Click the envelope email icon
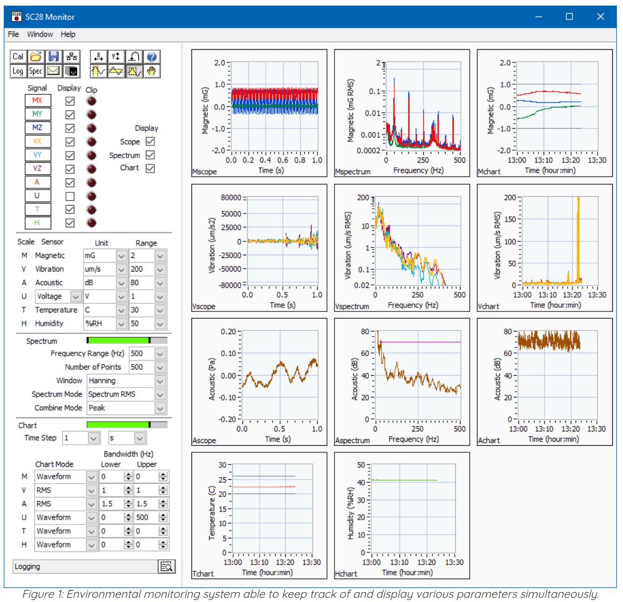The image size is (623, 602). point(53,71)
